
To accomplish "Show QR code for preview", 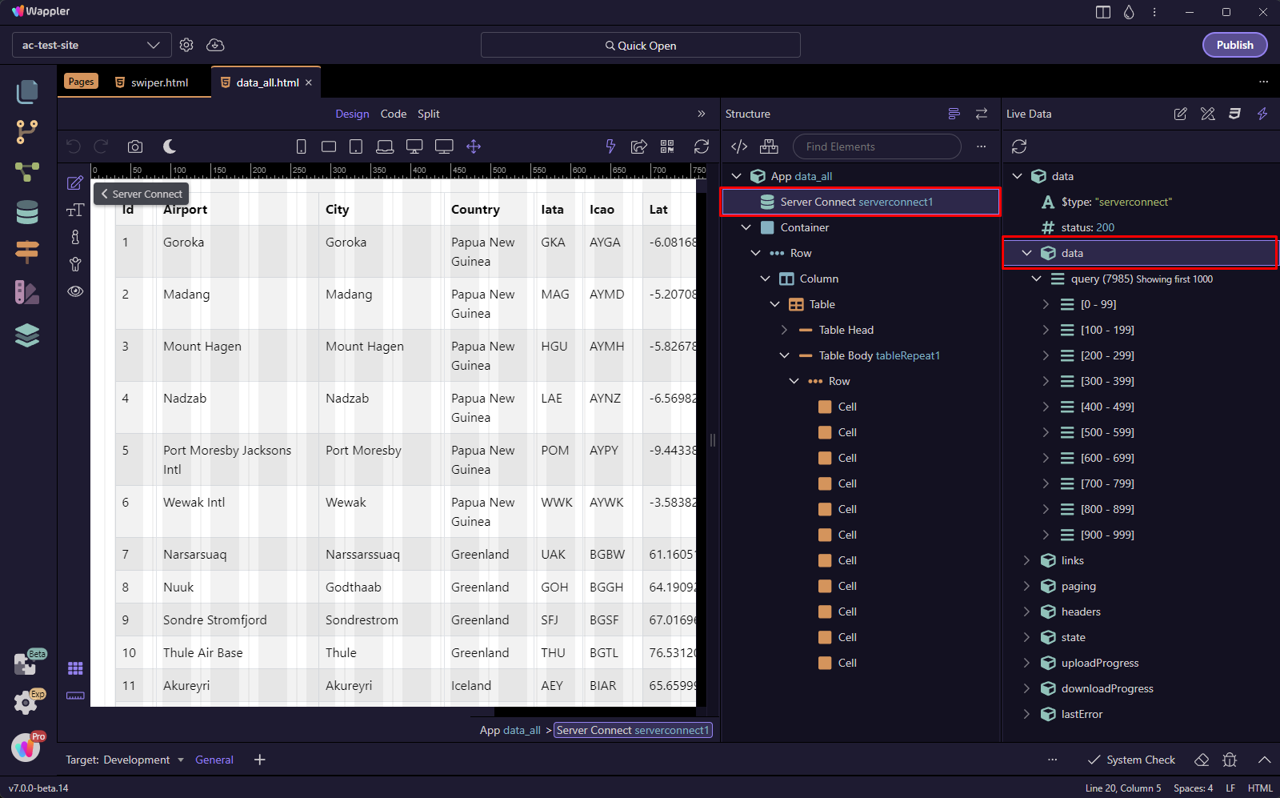I will tap(667, 146).
